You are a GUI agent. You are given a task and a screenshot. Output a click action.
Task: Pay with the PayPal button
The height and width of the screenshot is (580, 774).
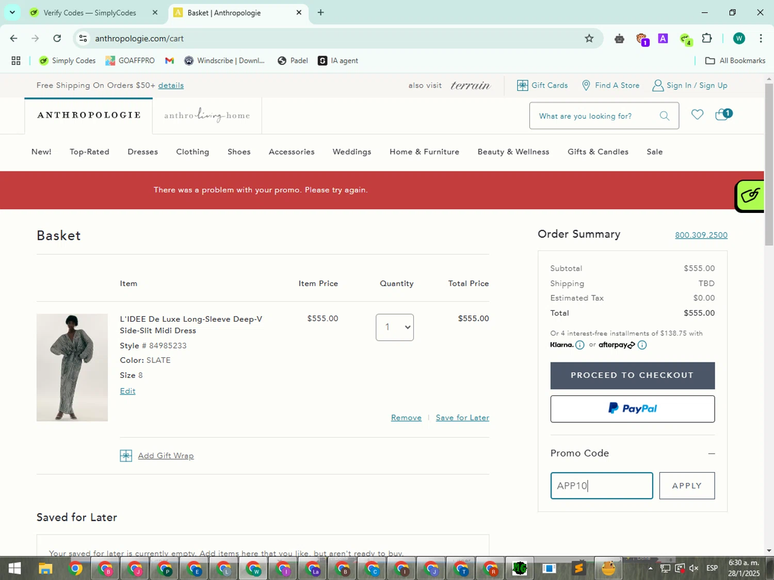click(633, 409)
